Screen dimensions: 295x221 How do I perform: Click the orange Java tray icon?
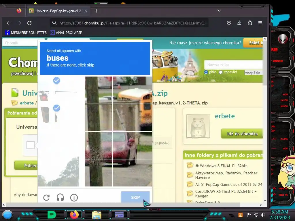point(241,215)
